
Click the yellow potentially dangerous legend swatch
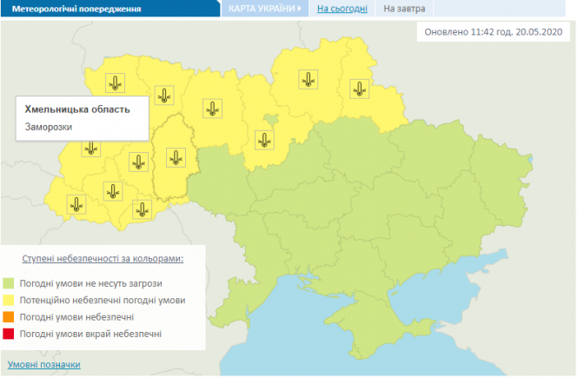tap(9, 301)
